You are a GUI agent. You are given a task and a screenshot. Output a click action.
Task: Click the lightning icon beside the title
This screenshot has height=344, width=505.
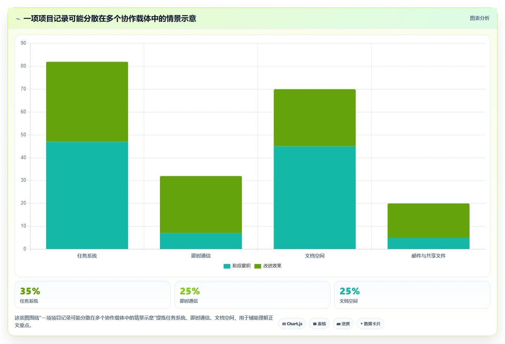point(18,19)
